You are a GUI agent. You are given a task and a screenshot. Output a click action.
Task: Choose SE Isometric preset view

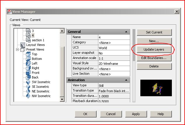click(x=41, y=87)
